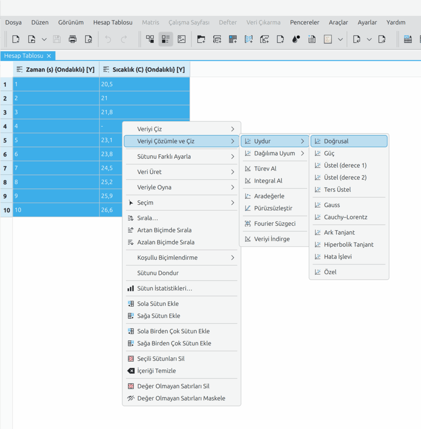Click the ink droplets toolbar icon
Screen dimensions: 421x429
[x=296, y=39]
